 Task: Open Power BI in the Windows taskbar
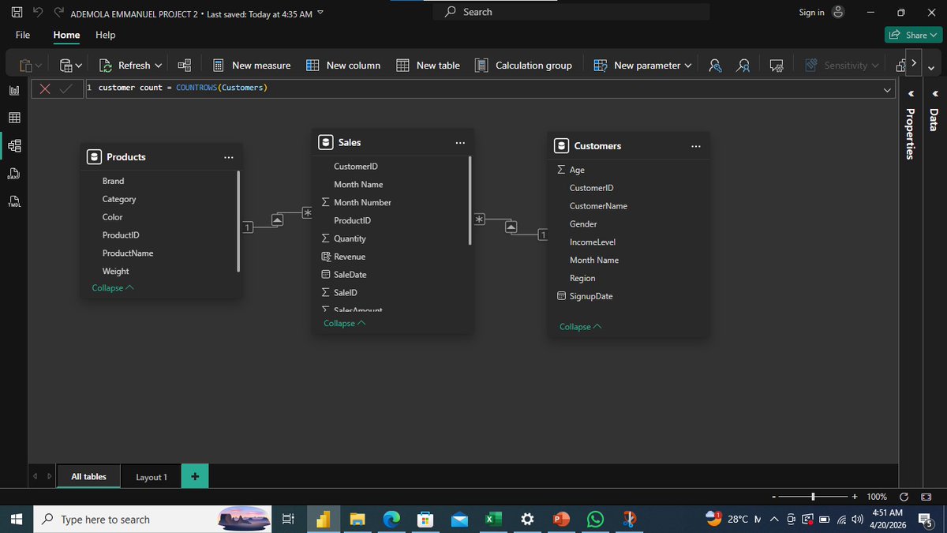pyautogui.click(x=323, y=519)
